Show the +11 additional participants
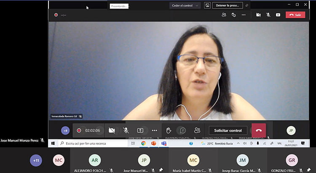This screenshot has width=316, height=173. [x=36, y=160]
